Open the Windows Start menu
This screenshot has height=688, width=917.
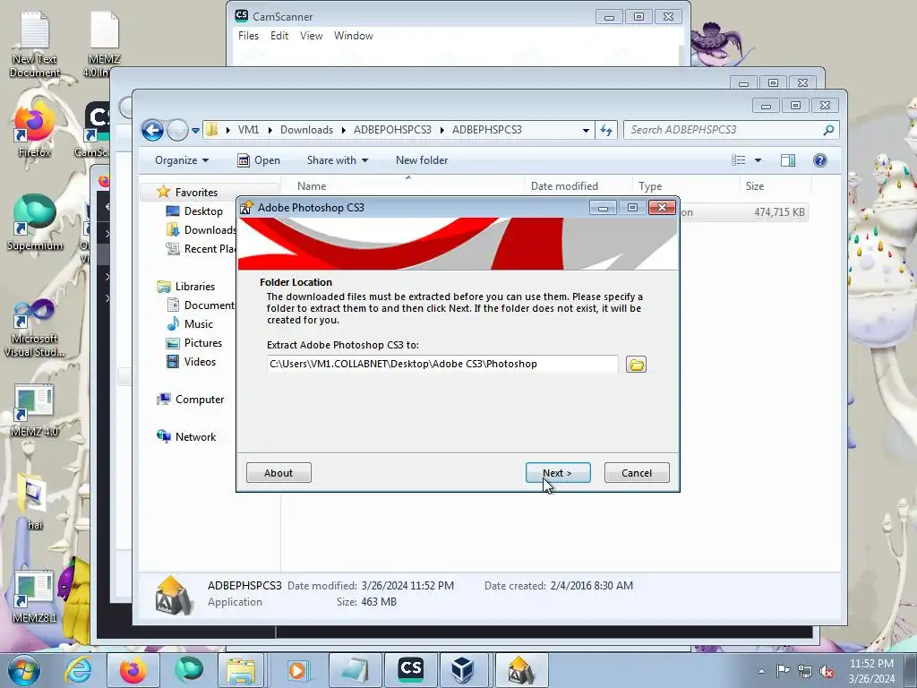pyautogui.click(x=24, y=670)
